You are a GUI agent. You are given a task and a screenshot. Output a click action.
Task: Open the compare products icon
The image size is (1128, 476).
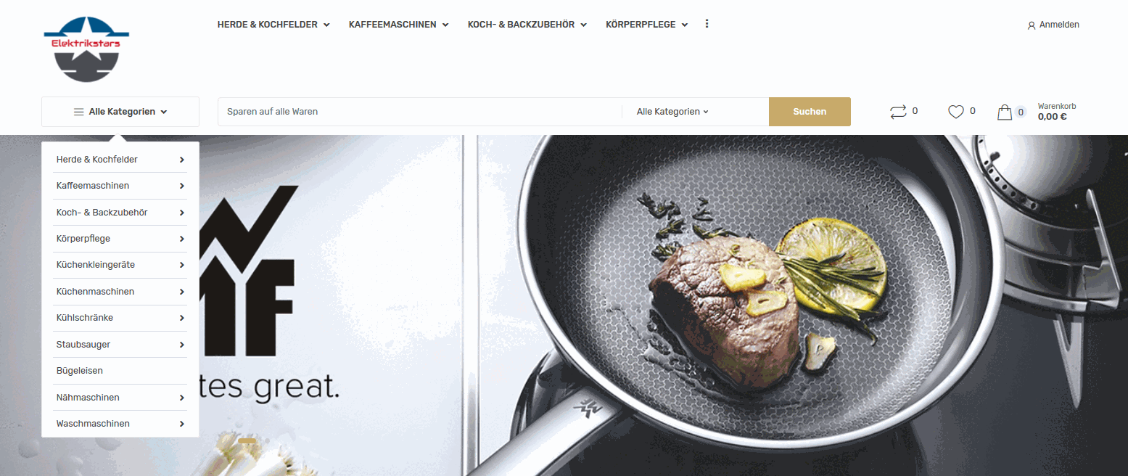pos(898,112)
